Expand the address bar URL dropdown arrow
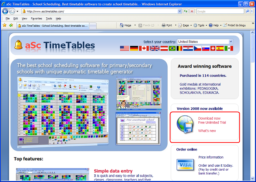 click(x=179, y=11)
